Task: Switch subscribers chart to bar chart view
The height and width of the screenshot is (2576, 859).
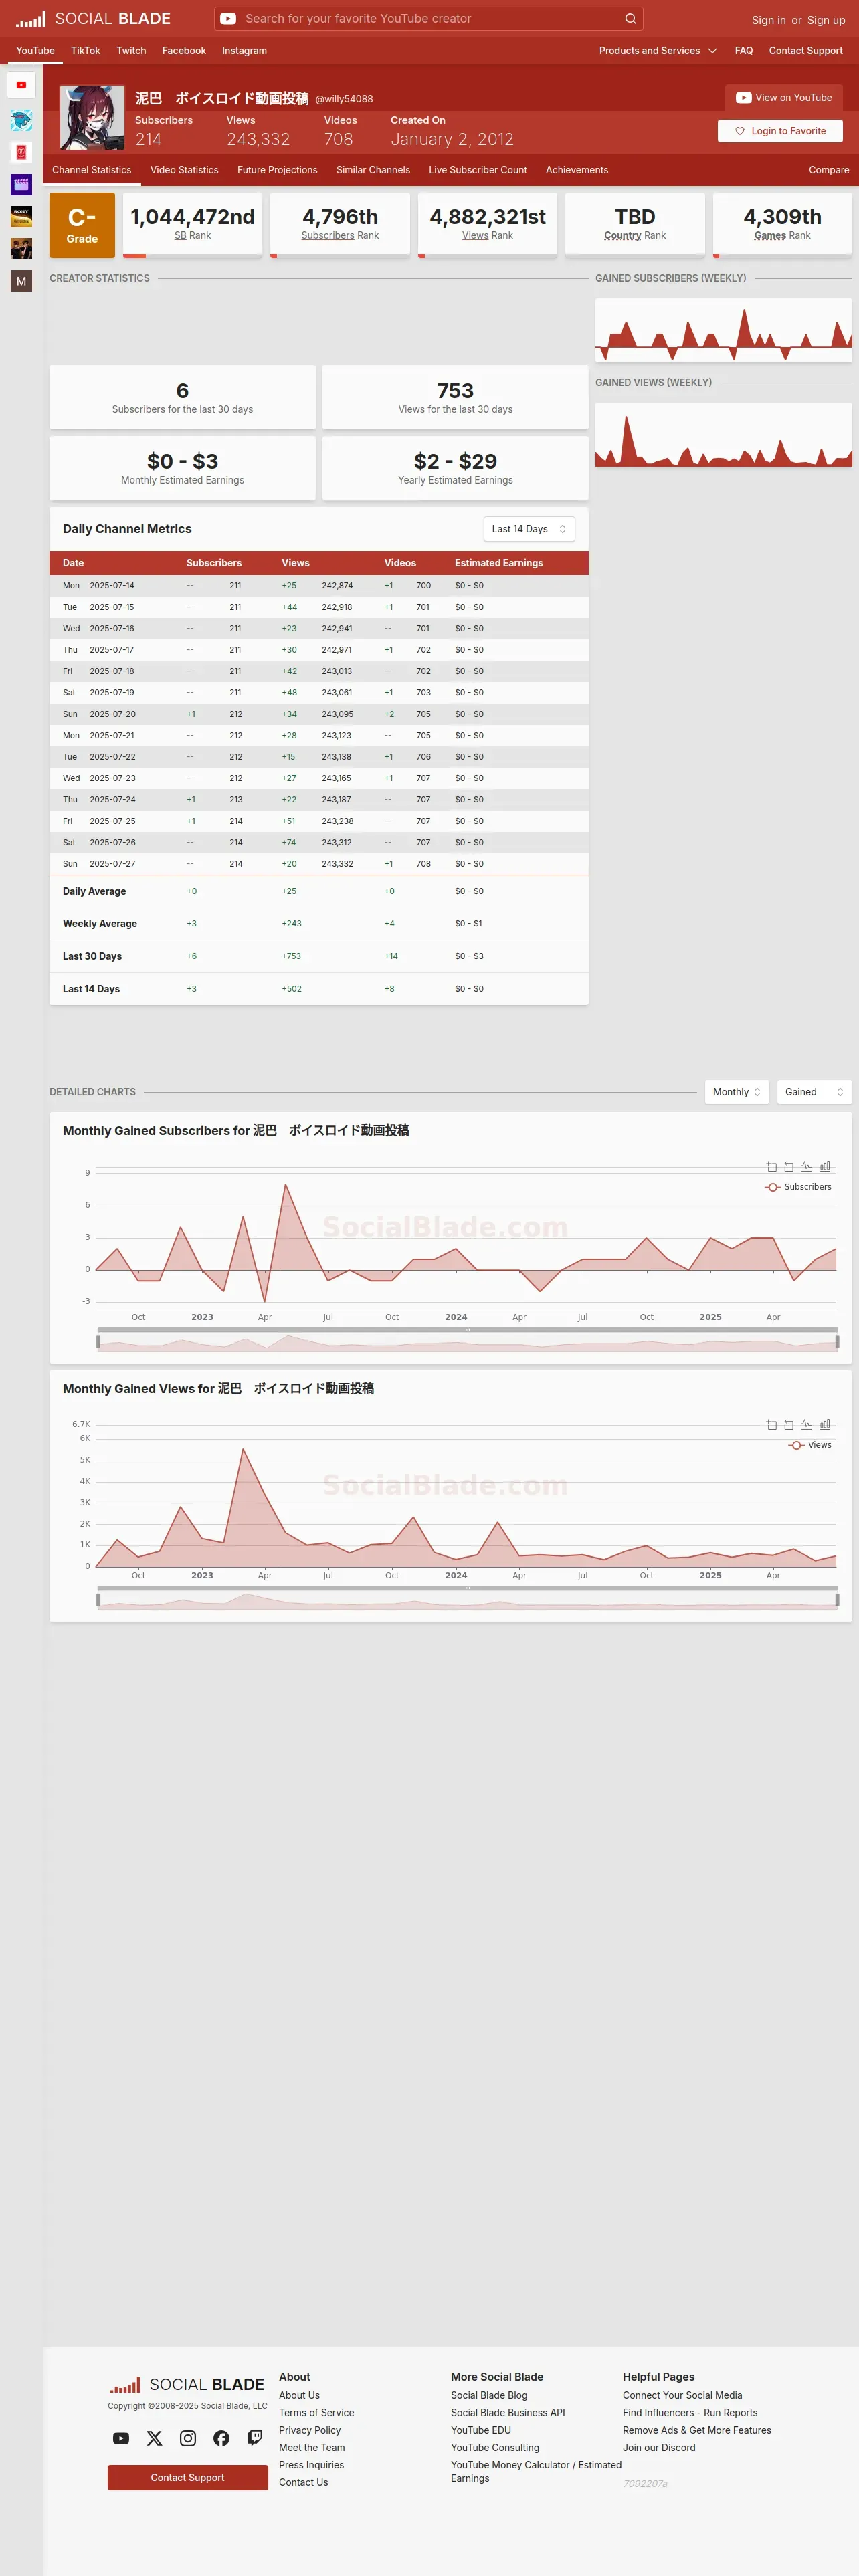Action: (825, 1166)
